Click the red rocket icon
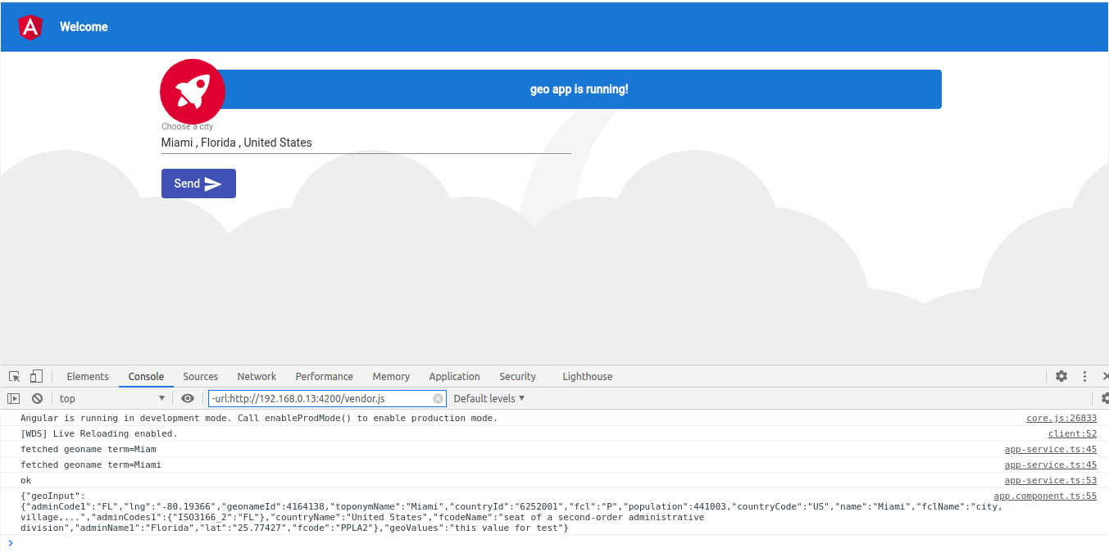The image size is (1109, 553). point(192,91)
